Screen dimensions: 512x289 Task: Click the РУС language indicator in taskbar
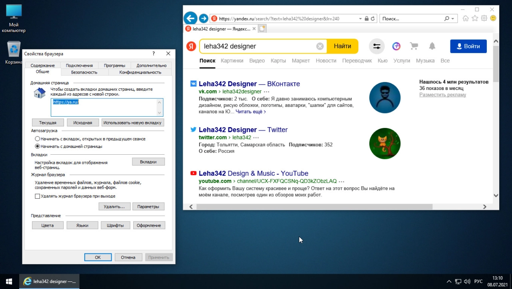[x=478, y=281]
